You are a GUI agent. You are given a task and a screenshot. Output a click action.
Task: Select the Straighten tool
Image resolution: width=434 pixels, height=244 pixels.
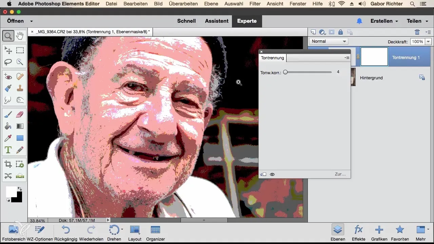(20, 176)
